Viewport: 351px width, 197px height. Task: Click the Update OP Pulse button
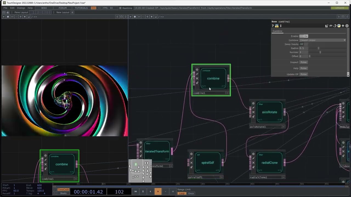click(x=304, y=74)
